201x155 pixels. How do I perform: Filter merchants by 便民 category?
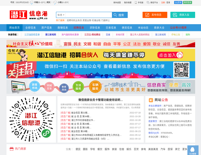point(78,149)
